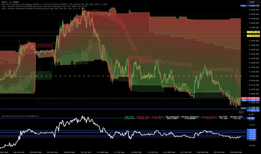Click the 7,395.00 price axis label
This screenshot has width=261, height=154.
[254, 14]
